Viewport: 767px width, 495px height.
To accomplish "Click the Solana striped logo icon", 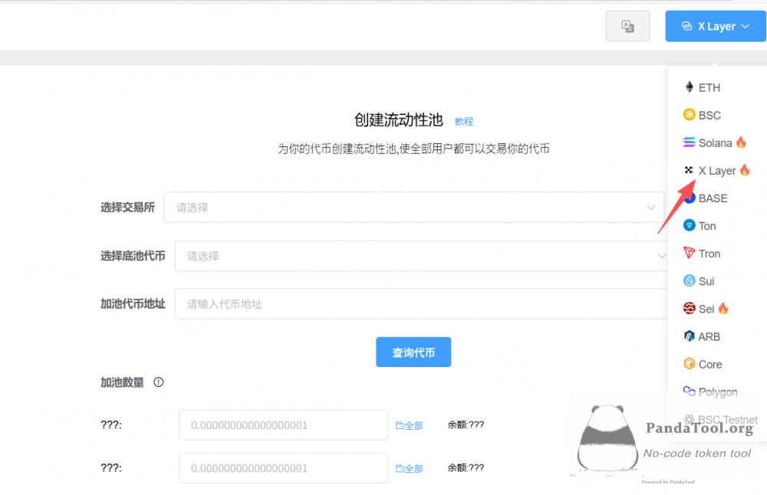I will point(690,143).
